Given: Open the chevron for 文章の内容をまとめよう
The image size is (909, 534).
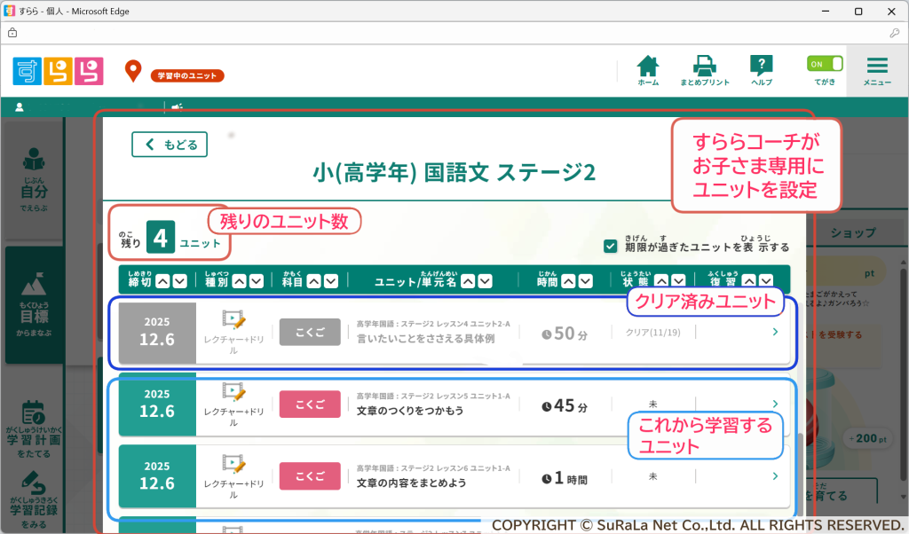Looking at the screenshot, I should [x=775, y=476].
